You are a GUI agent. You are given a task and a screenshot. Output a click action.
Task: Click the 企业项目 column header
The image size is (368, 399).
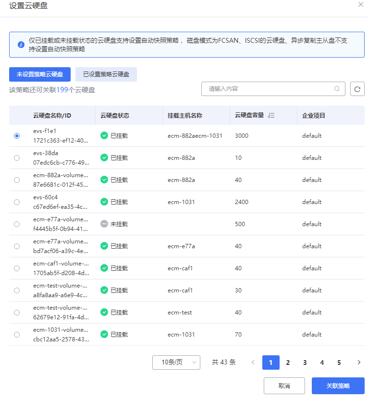tap(314, 116)
